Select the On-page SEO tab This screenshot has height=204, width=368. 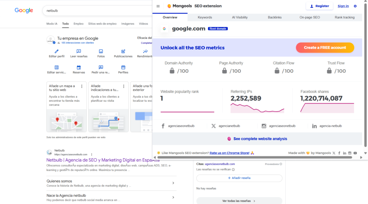coord(309,17)
